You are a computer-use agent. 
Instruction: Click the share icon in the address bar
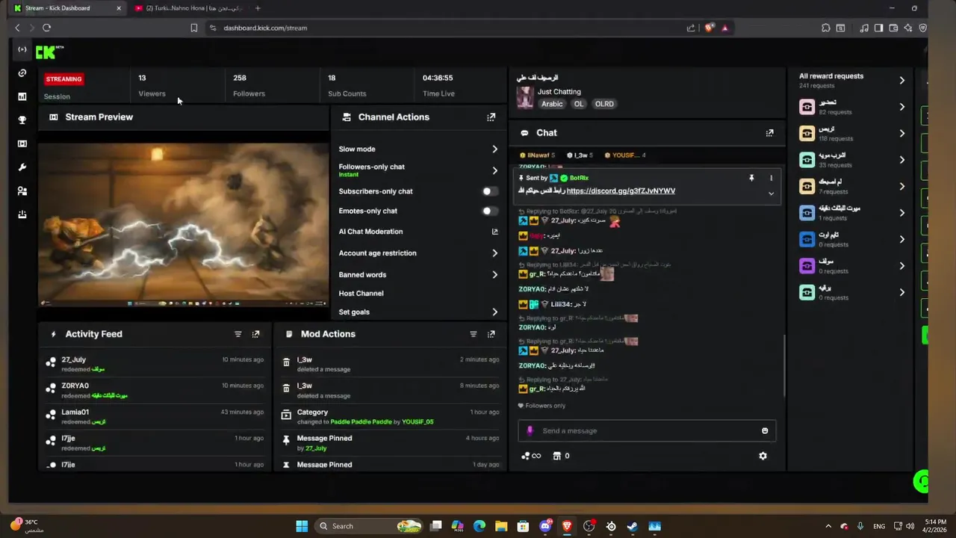pos(691,28)
